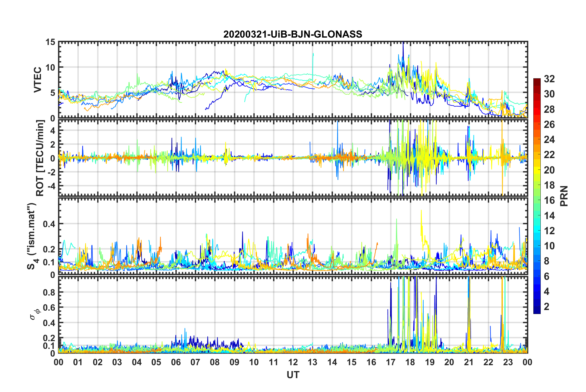
Task: Click the dark blue bottom of the PRN colorbar
Action: coord(537,311)
